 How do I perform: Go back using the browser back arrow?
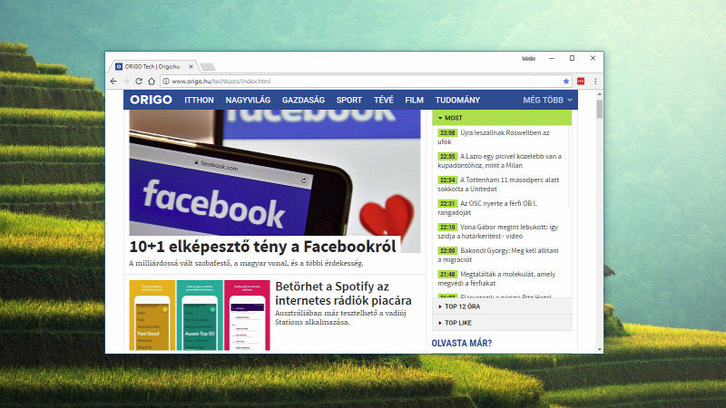113,81
